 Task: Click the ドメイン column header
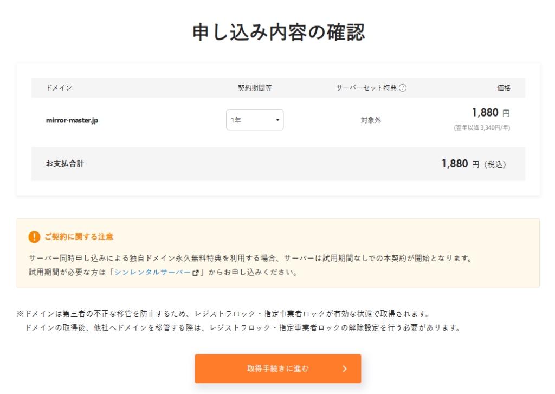(x=59, y=88)
